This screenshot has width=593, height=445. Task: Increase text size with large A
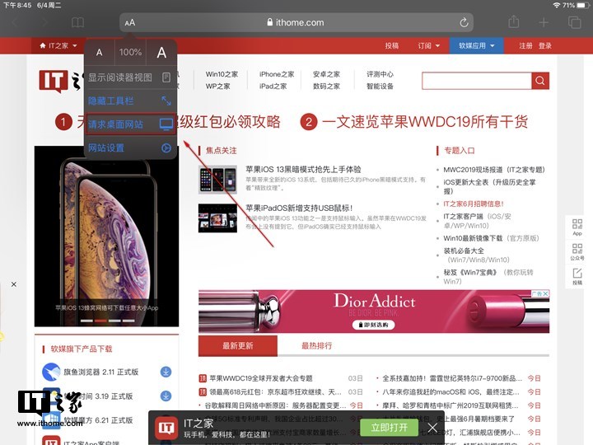(x=161, y=52)
